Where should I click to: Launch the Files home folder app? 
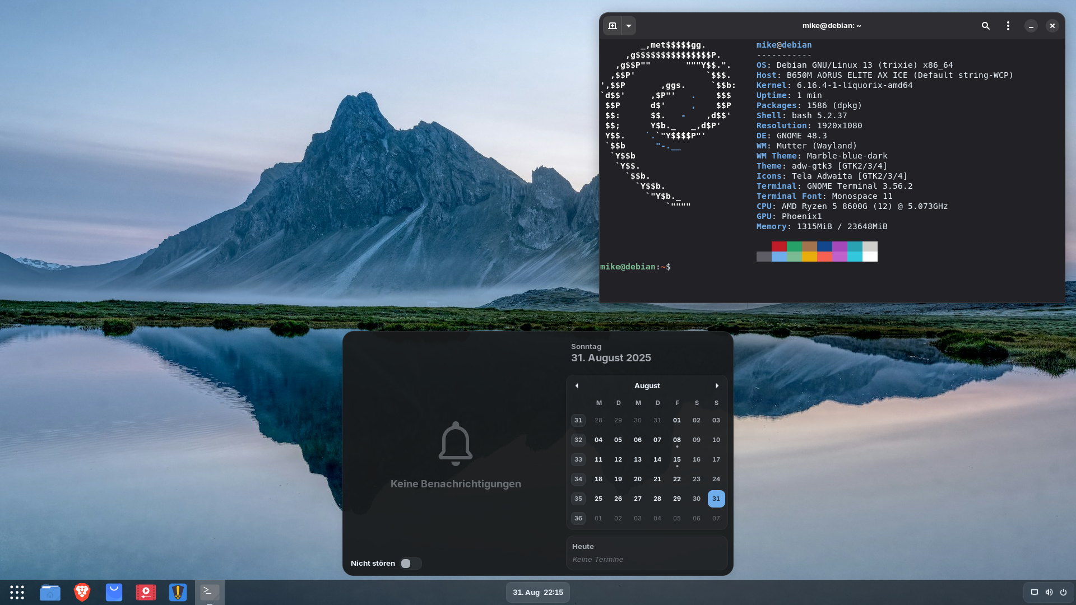[x=50, y=592]
